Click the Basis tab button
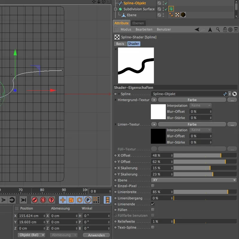 click(120, 44)
